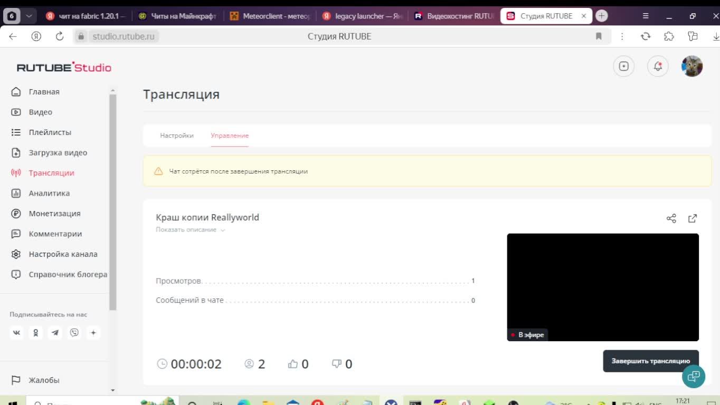Click the browser bookmark icon in address bar

(x=599, y=36)
